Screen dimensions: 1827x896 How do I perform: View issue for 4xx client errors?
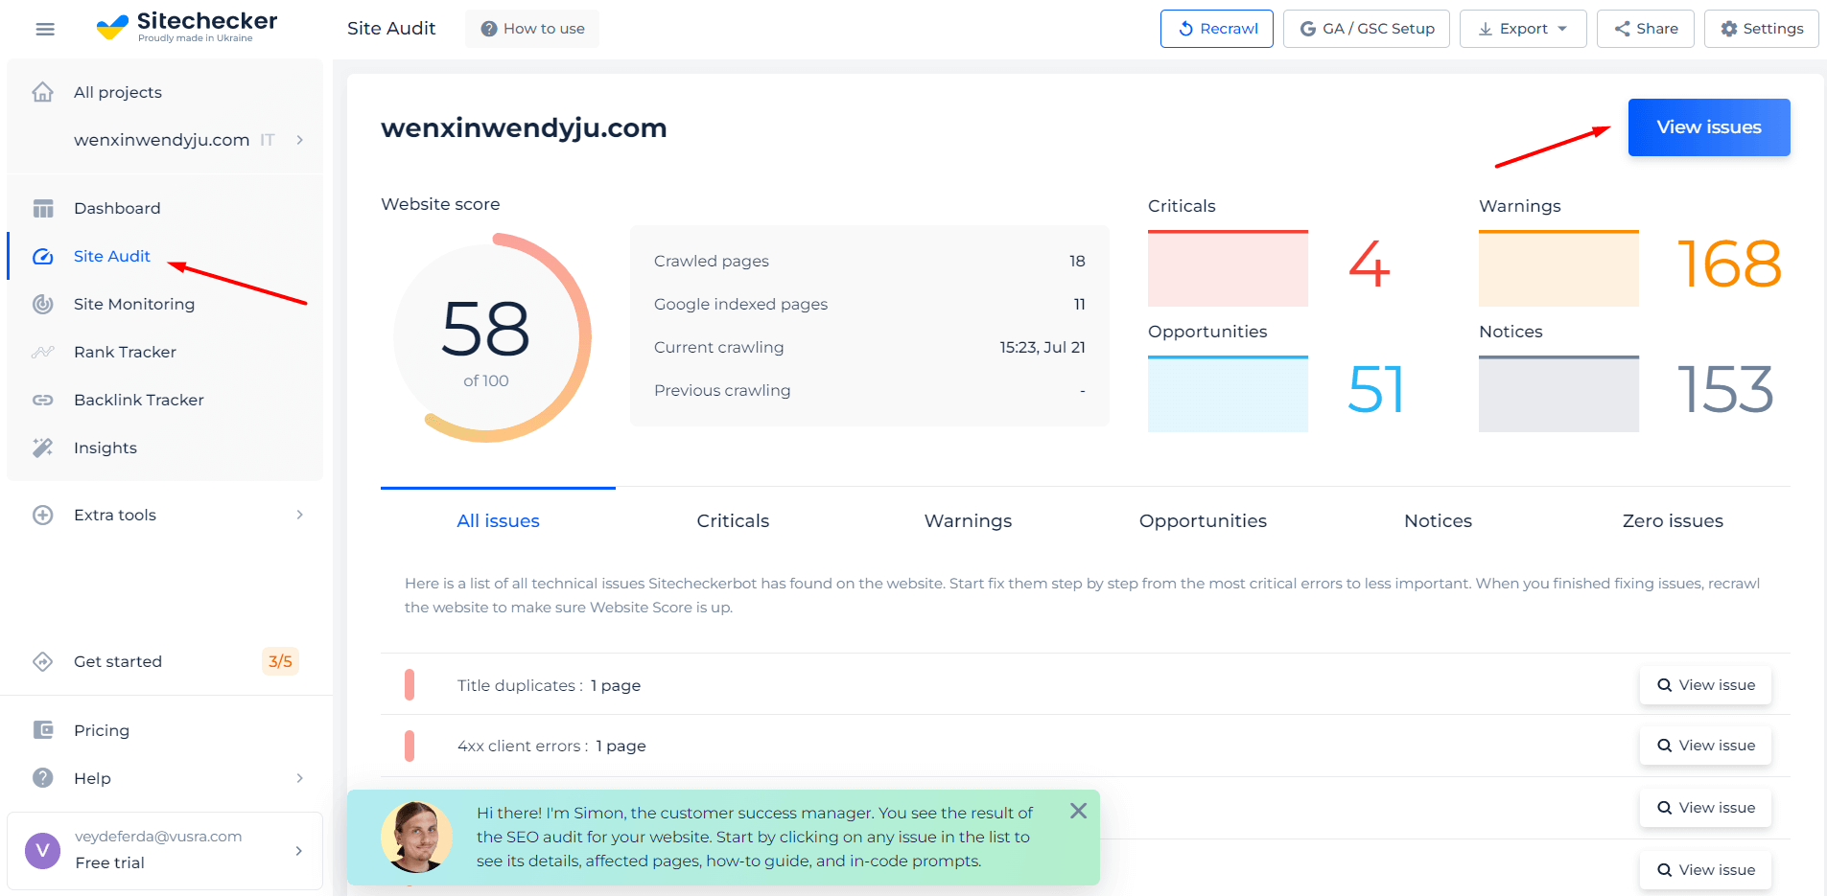[1705, 746]
